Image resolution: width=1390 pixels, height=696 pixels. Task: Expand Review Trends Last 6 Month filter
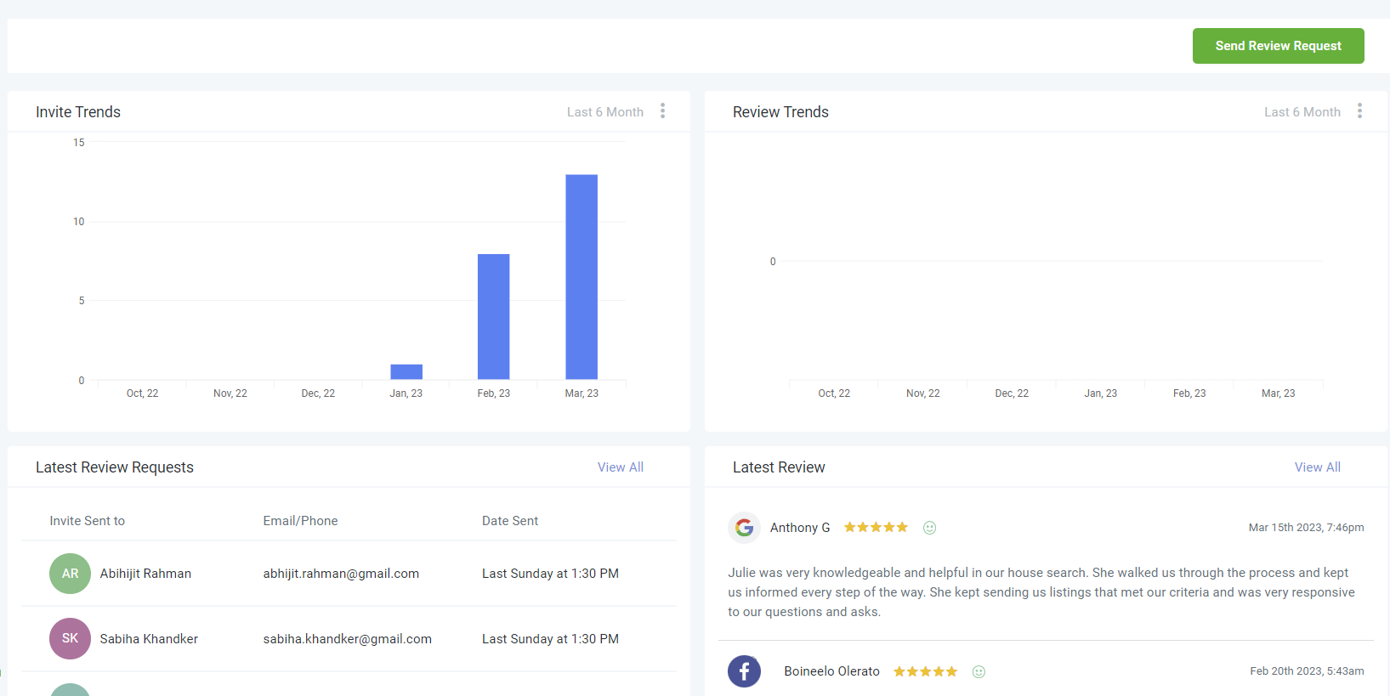click(x=1302, y=112)
